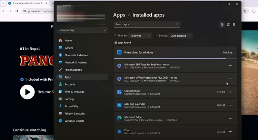Viewport: 258px width, 140px height.
Task: Open Windows Update page
Action: click(x=82, y=121)
